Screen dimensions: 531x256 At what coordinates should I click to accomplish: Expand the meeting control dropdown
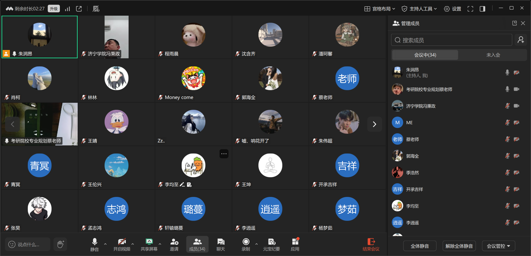[498, 246]
